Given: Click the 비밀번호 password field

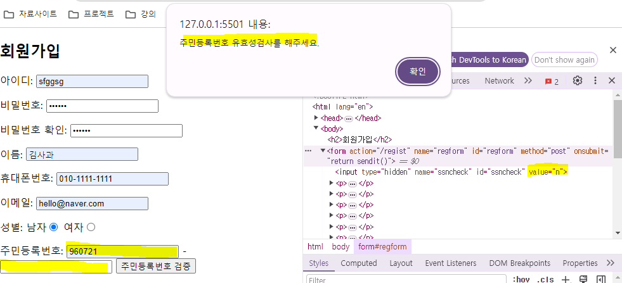Looking at the screenshot, I should click(x=102, y=106).
